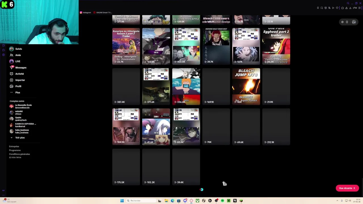363x204 pixels.
Task: Open File Explorer from the taskbar
Action: click(166, 201)
